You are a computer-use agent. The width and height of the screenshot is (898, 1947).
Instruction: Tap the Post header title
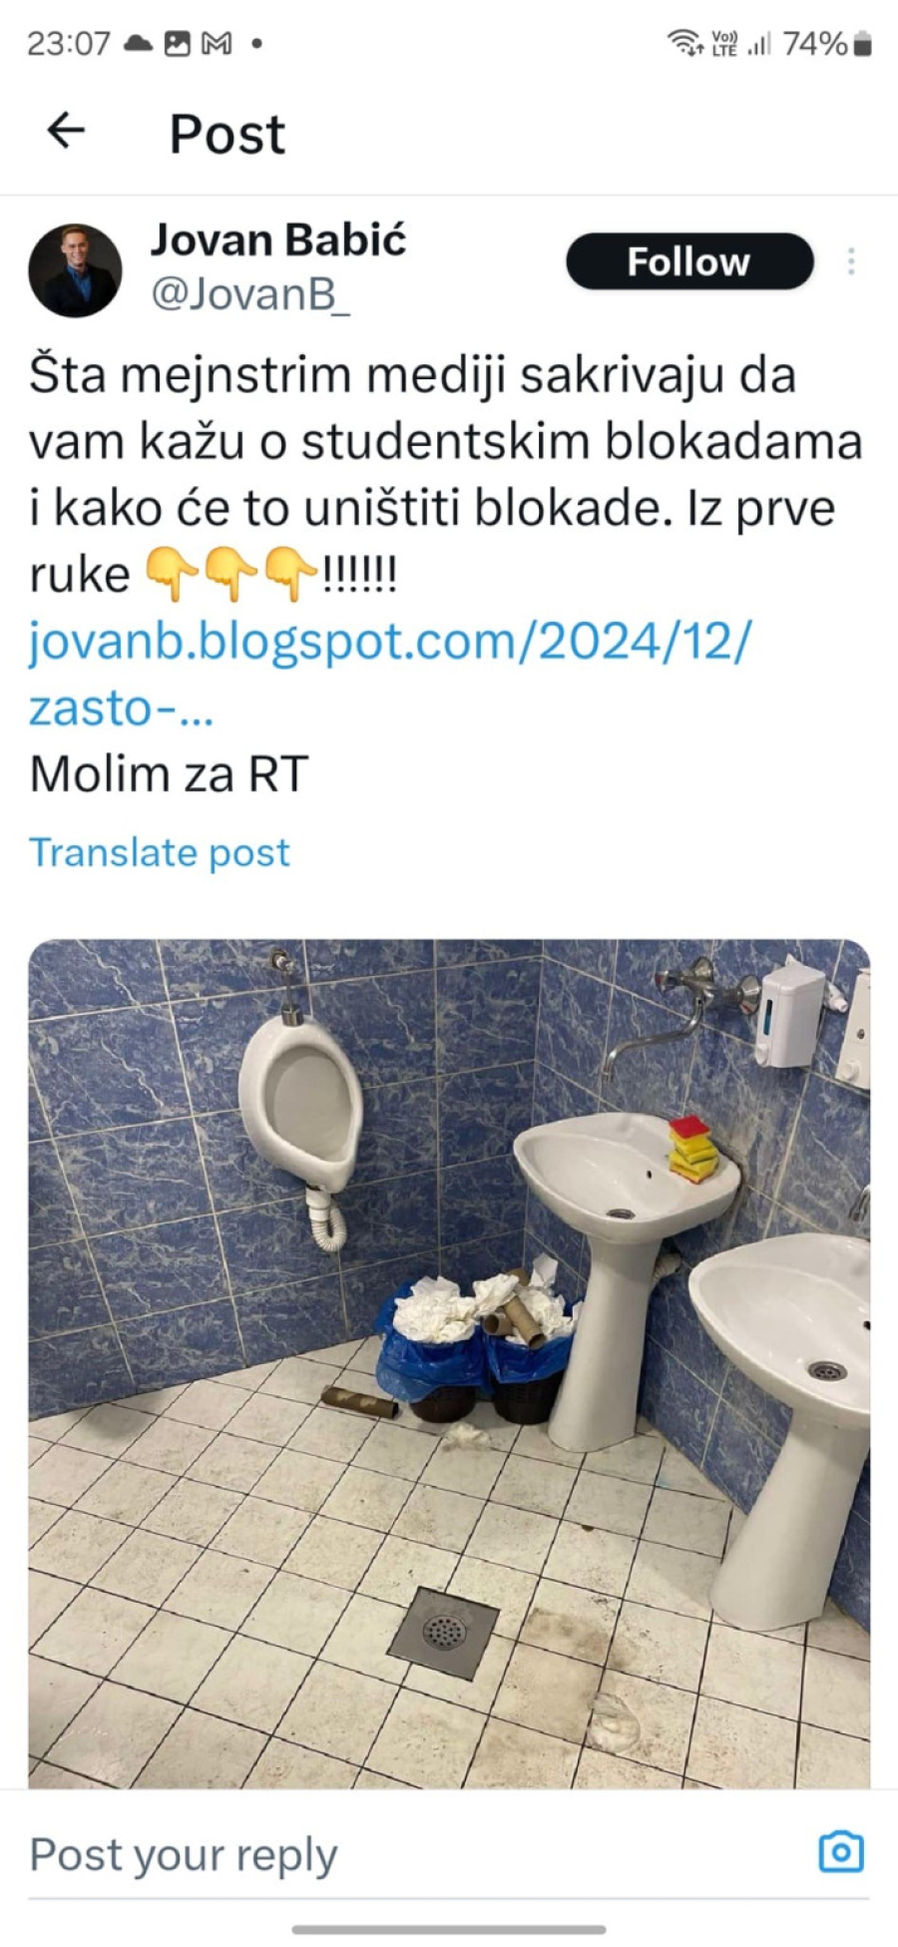pos(227,133)
